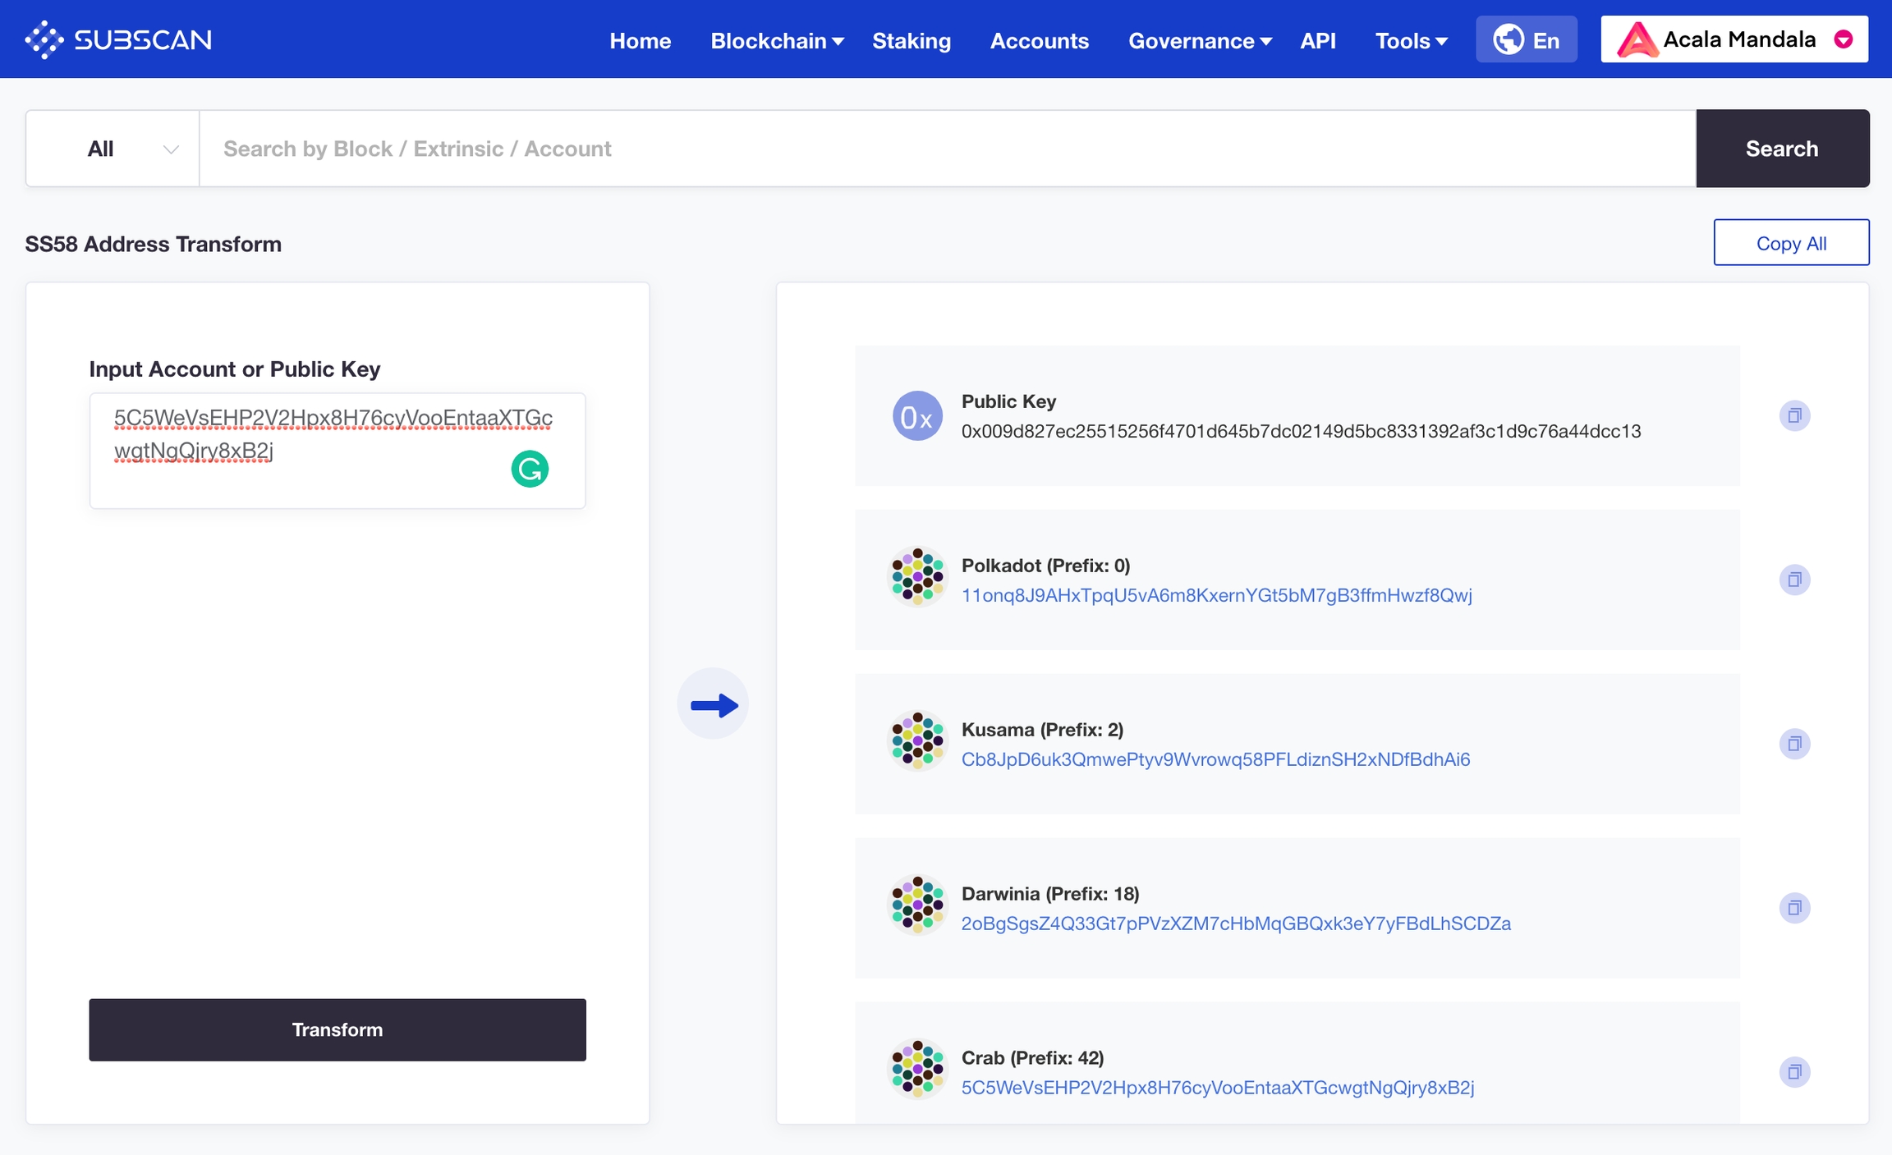The image size is (1892, 1155).
Task: Copy the Polkadot address
Action: click(1794, 580)
